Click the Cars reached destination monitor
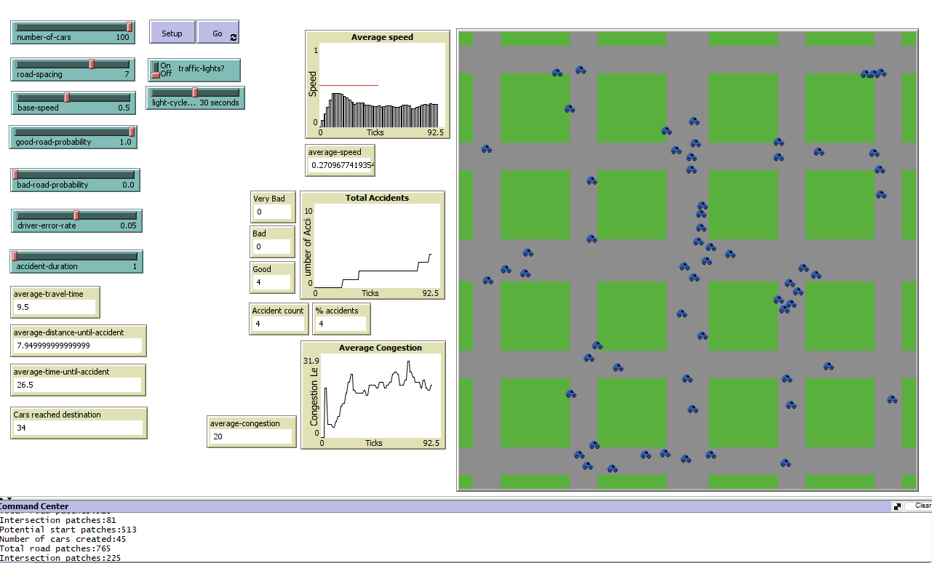 click(79, 423)
